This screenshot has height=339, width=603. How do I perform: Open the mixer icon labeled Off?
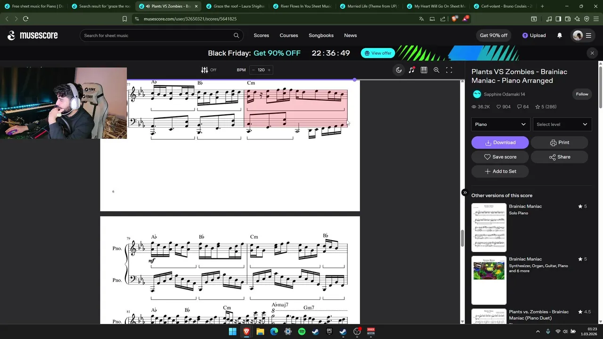[208, 70]
